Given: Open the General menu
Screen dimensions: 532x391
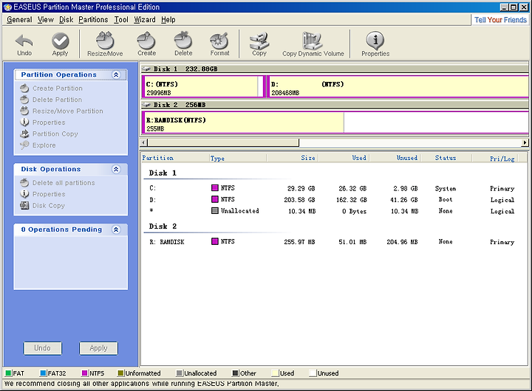Looking at the screenshot, I should pos(19,20).
